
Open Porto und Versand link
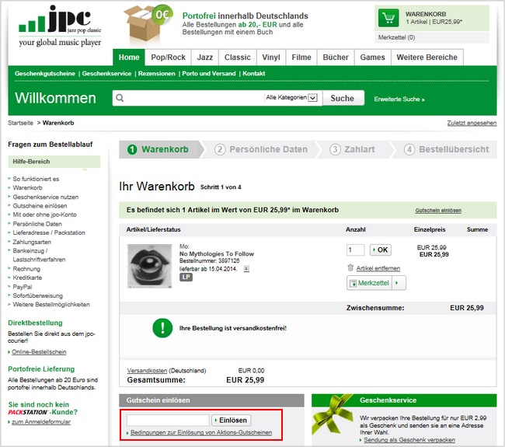click(209, 74)
